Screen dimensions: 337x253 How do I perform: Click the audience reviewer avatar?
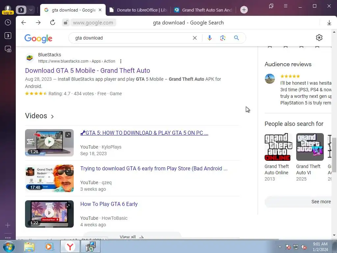click(x=270, y=79)
